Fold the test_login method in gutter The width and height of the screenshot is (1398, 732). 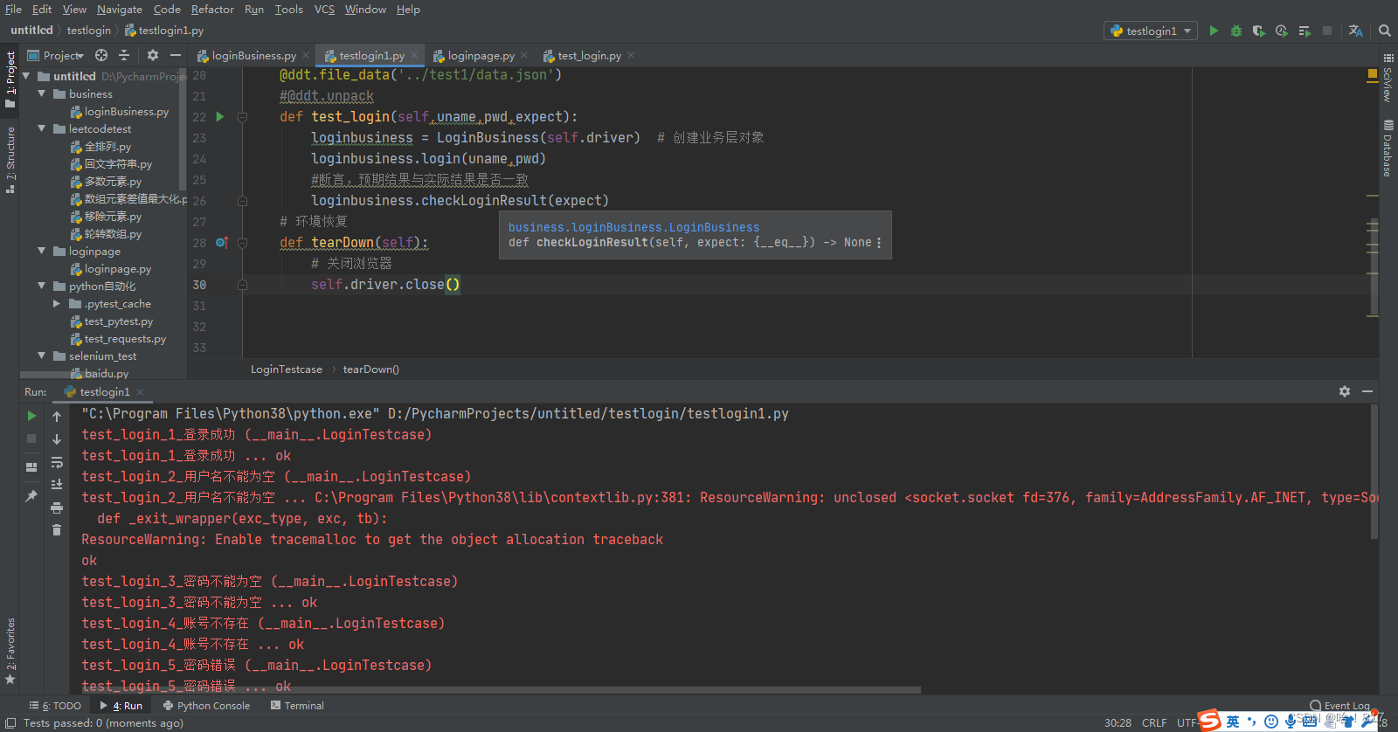[242, 116]
